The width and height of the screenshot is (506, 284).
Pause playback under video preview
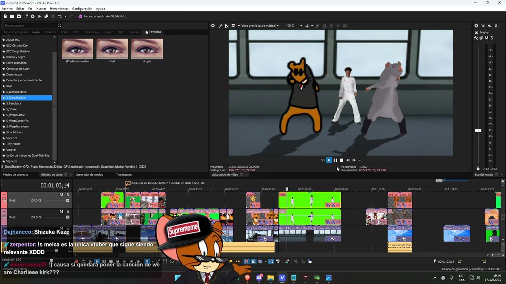tap(335, 160)
